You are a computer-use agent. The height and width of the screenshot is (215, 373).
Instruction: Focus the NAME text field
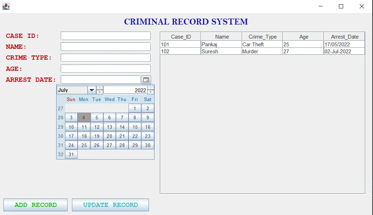105,46
